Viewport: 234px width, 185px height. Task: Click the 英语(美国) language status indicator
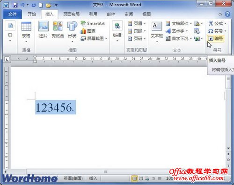coord(73,178)
